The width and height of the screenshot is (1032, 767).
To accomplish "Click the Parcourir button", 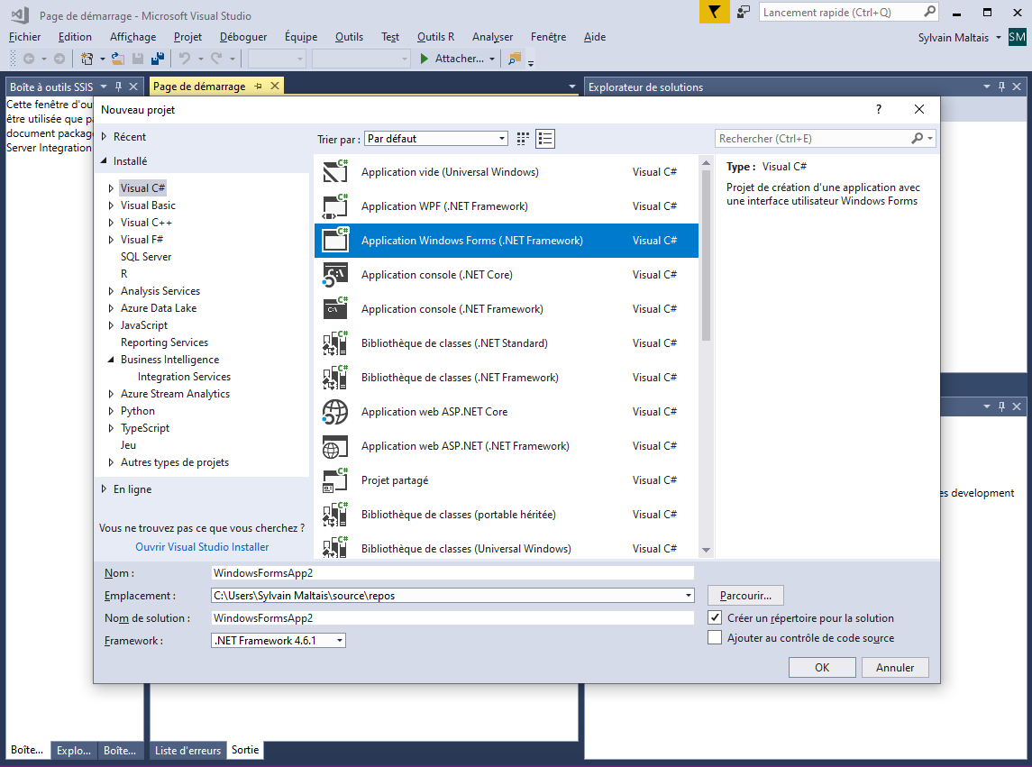I will point(744,595).
